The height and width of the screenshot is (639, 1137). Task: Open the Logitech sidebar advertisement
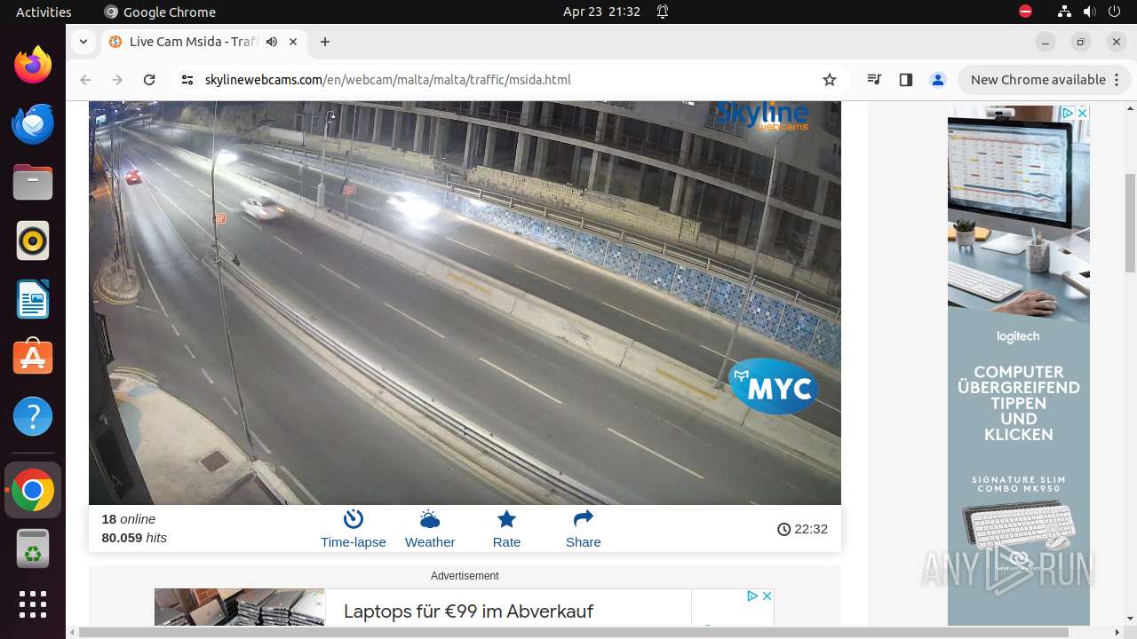[1018, 366]
